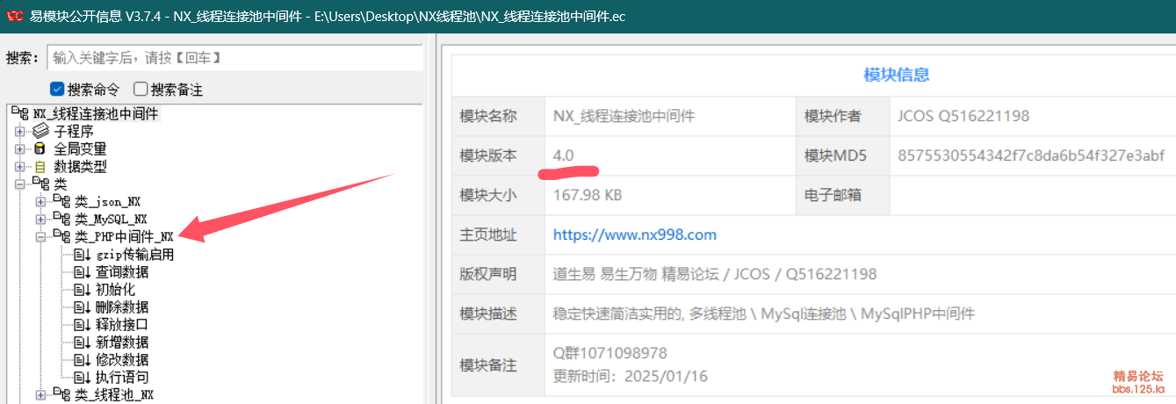
Task: Click the 数据类型 list icon
Action: 40,166
